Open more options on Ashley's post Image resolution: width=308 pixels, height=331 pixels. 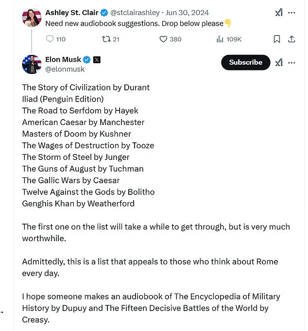tap(291, 13)
